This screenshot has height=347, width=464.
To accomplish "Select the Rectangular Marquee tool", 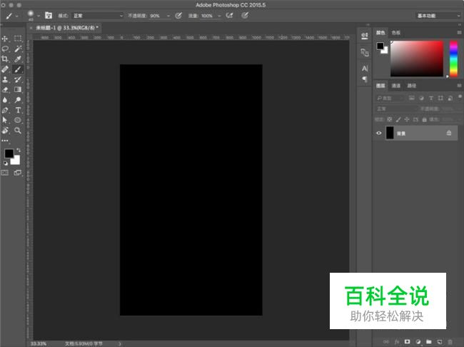I will point(18,39).
